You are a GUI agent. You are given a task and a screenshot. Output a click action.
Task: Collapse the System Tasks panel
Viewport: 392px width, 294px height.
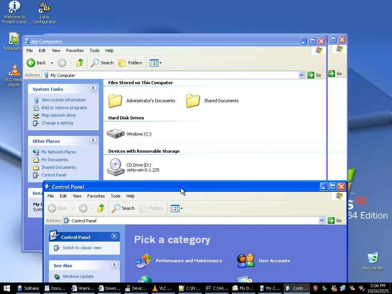(93, 88)
